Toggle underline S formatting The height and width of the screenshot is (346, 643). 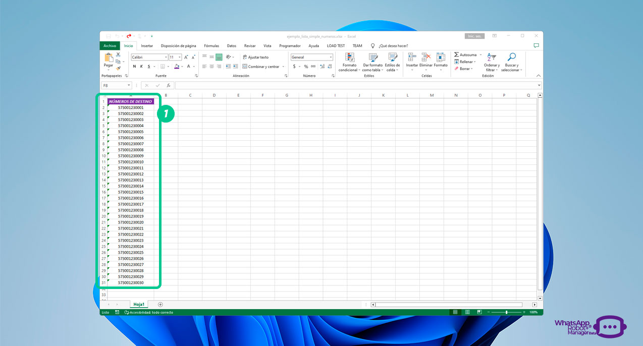(x=148, y=67)
